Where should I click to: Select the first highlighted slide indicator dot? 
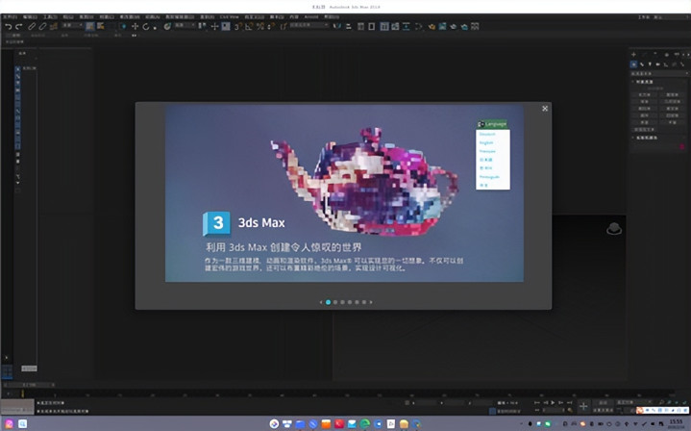pyautogui.click(x=328, y=302)
